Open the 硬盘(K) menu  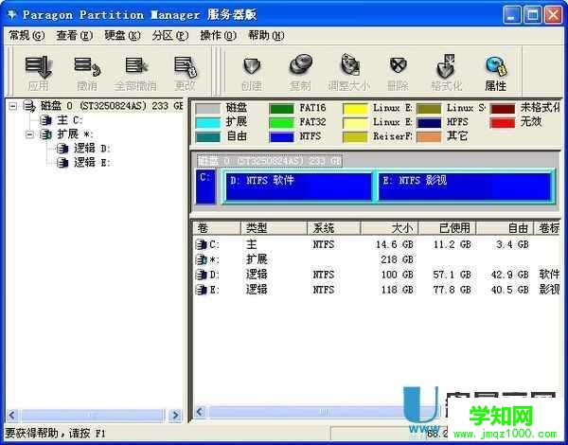point(122,36)
